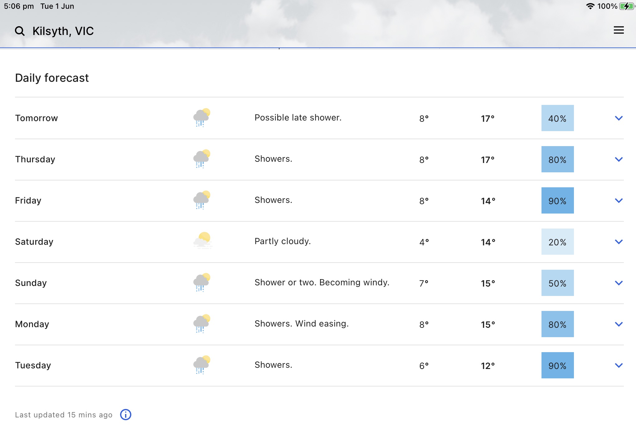
Task: Click 'Shower or two. Becoming windy.' text
Action: tap(322, 282)
